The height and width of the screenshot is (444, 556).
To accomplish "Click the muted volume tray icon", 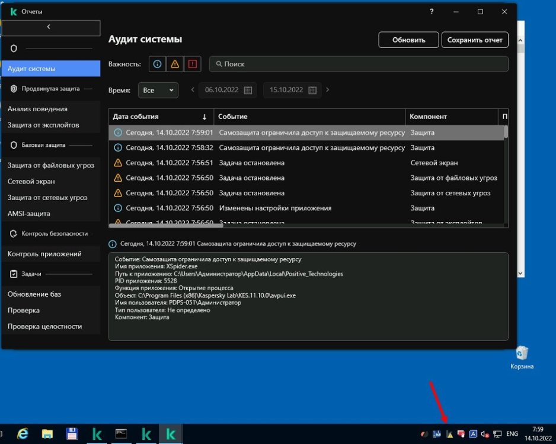I will point(485,434).
